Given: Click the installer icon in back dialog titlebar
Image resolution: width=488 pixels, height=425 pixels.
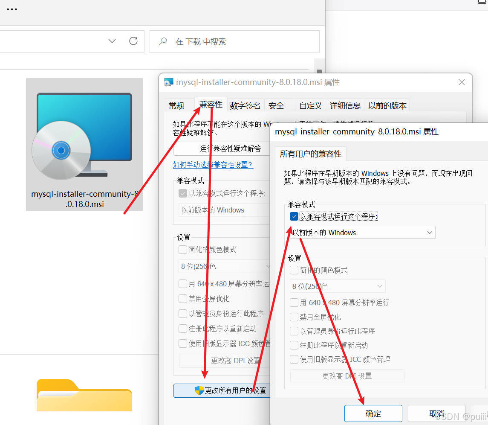Looking at the screenshot, I should click(x=168, y=82).
